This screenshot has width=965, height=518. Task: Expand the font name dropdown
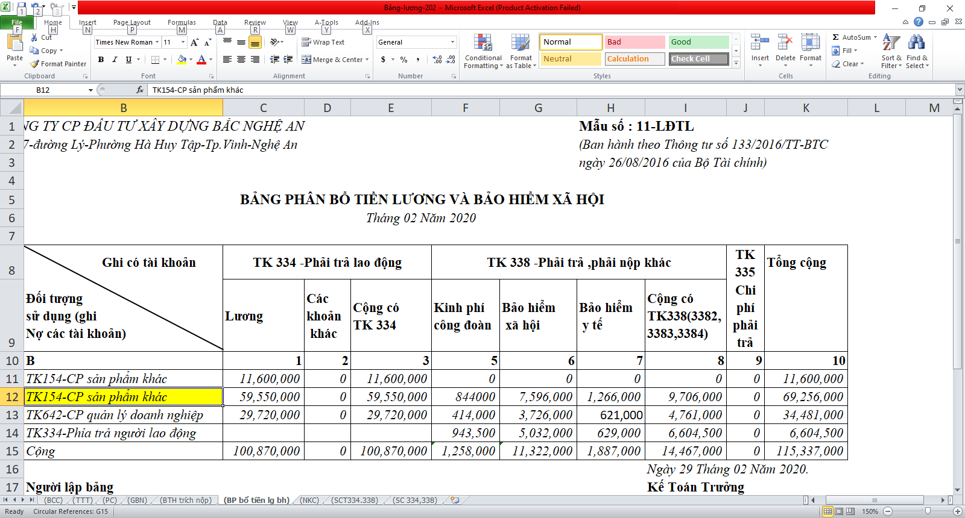coord(157,42)
